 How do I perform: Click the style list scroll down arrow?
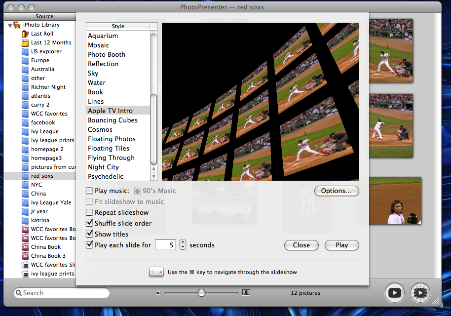(x=154, y=176)
